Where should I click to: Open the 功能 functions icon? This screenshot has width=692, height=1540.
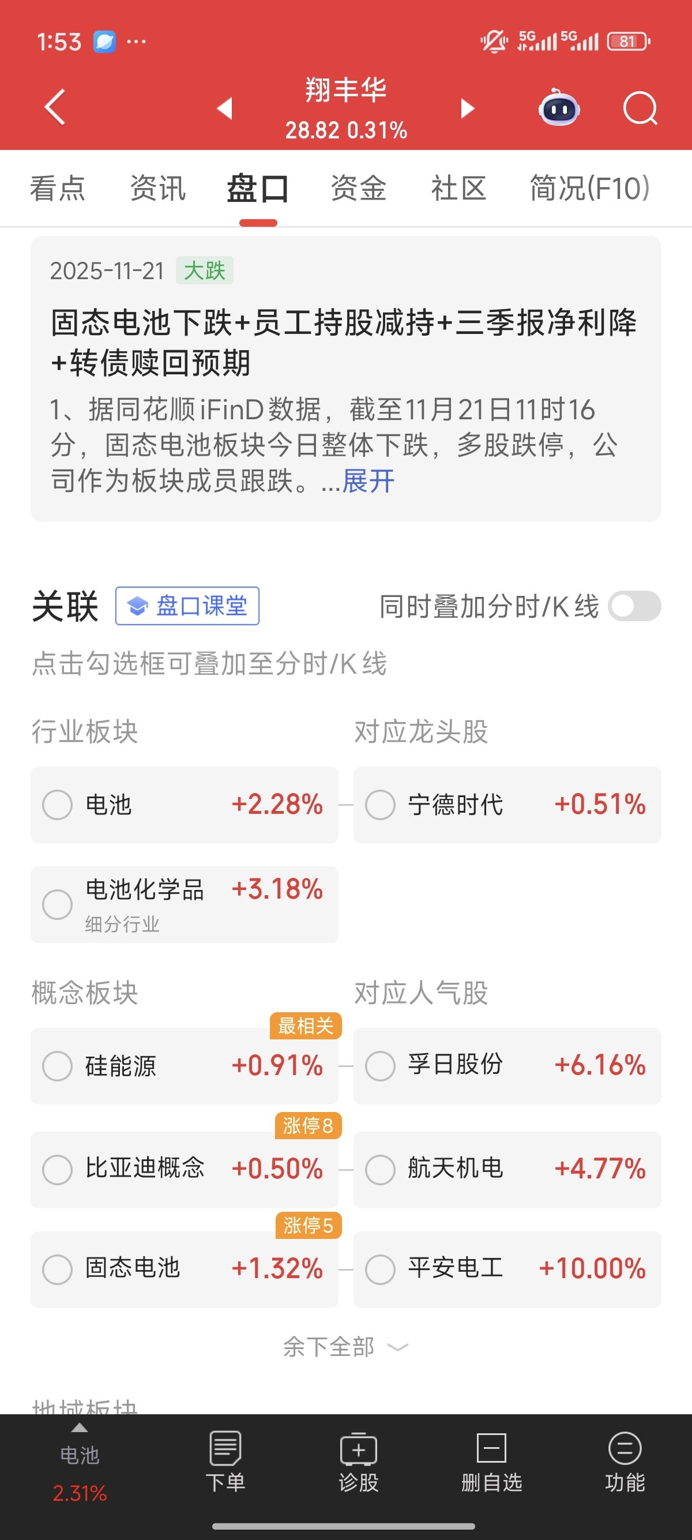[625, 1462]
